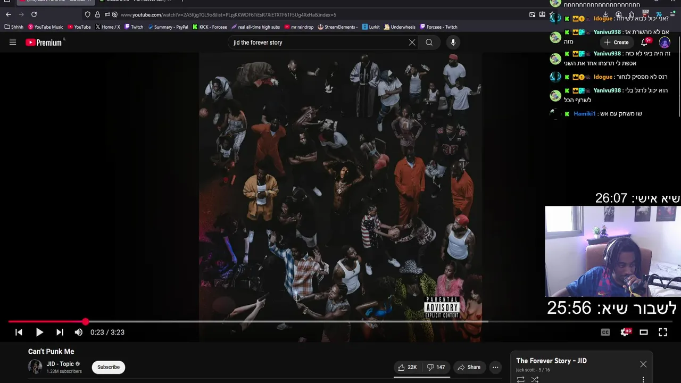Open the Home / X bookmark

pyautogui.click(x=107, y=27)
